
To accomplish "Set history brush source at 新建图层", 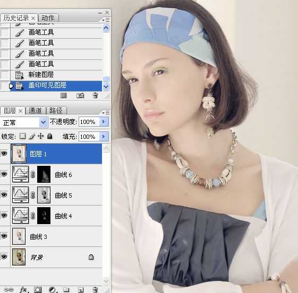I will [x=5, y=75].
